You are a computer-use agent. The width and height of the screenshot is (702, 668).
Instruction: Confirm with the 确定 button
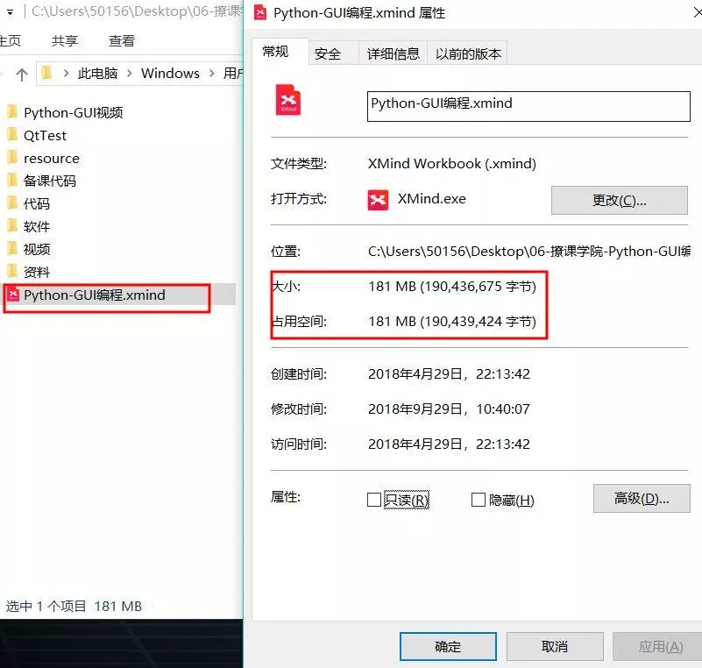(448, 646)
